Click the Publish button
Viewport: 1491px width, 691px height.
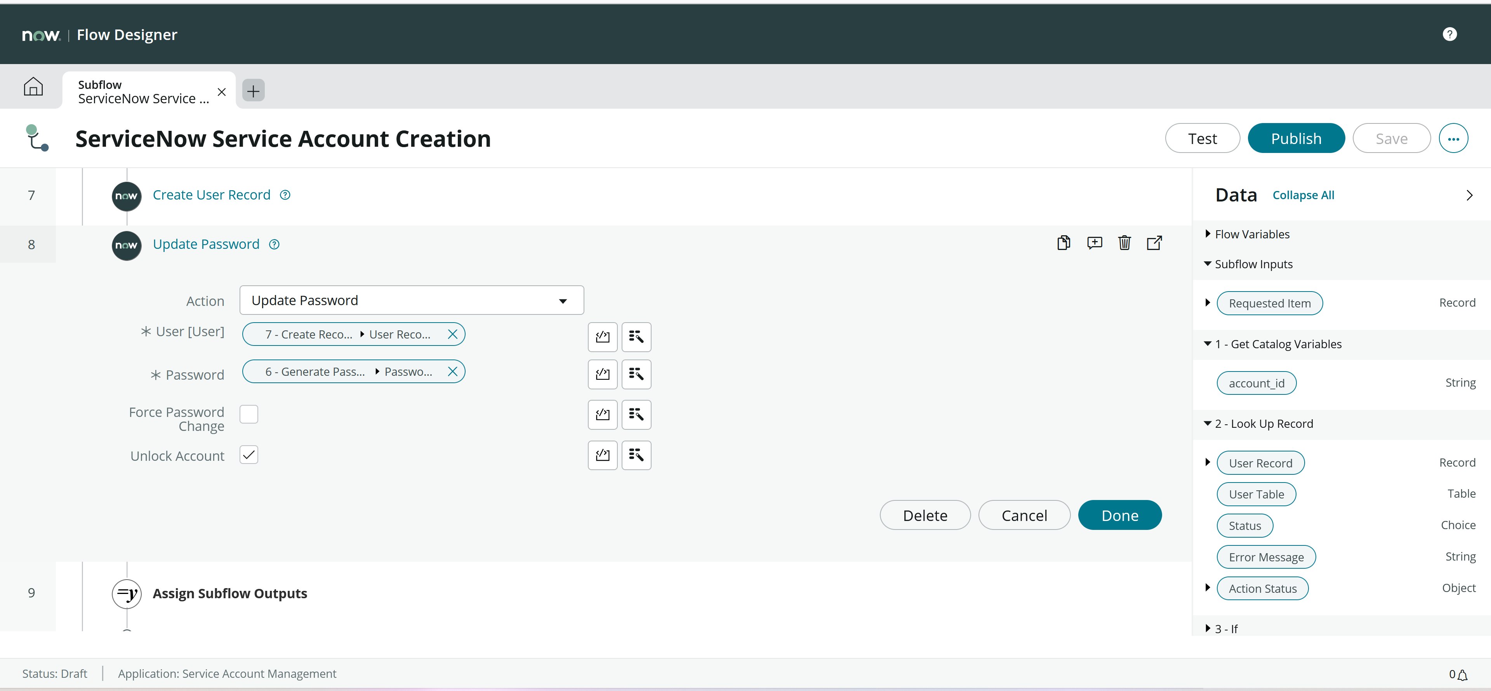tap(1296, 138)
